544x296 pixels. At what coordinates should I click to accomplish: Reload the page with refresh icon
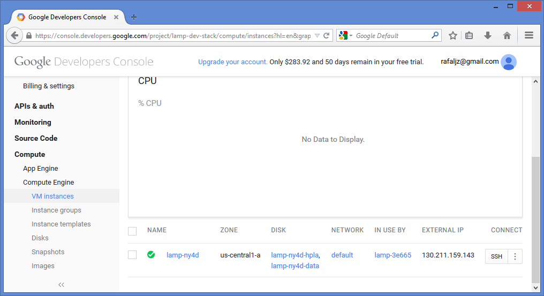coord(327,35)
